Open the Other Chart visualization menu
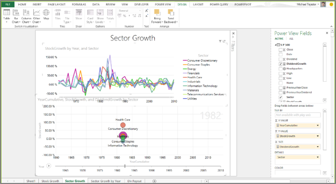 point(36,16)
